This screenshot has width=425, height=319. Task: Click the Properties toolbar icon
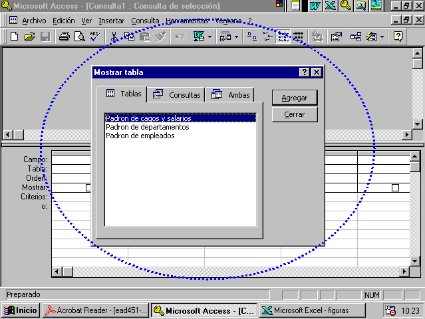(337, 37)
